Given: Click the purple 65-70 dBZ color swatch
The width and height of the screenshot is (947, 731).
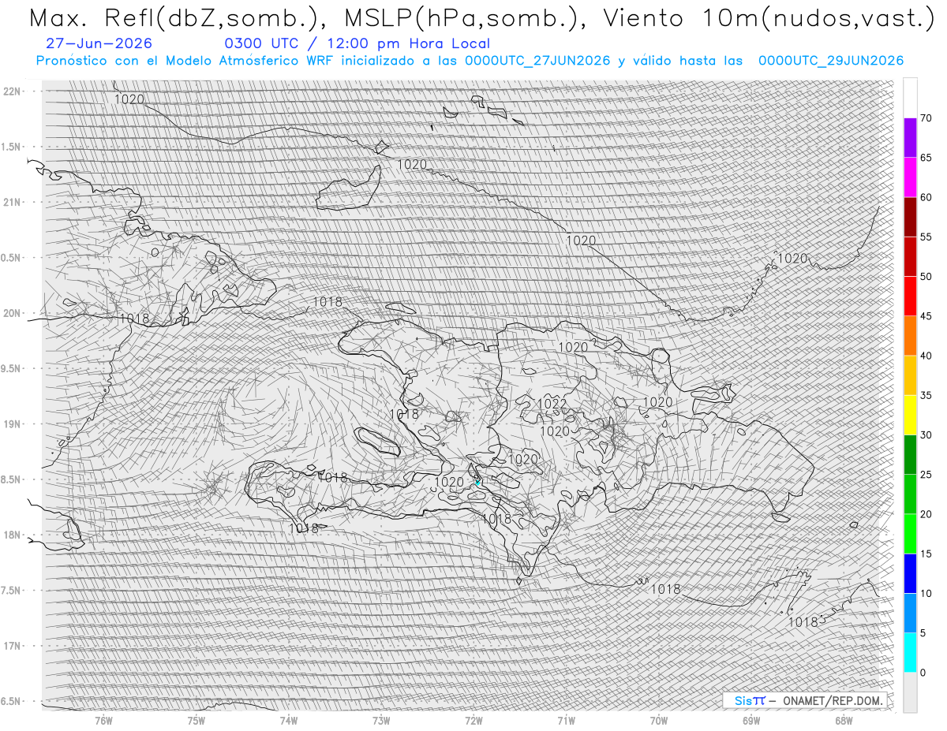Looking at the screenshot, I should pos(910,138).
